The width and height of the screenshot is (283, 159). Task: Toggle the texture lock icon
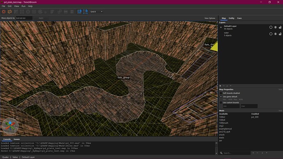80,12
